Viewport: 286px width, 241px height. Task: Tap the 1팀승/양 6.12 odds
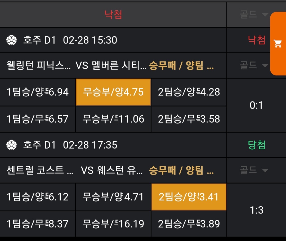coord(38,197)
